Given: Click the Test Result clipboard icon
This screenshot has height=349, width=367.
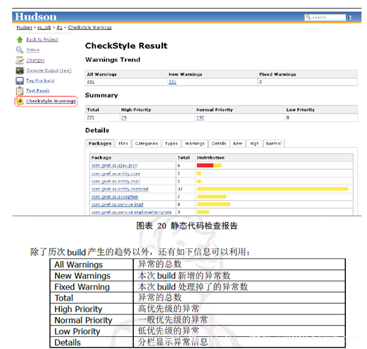Looking at the screenshot, I should click(x=20, y=91).
